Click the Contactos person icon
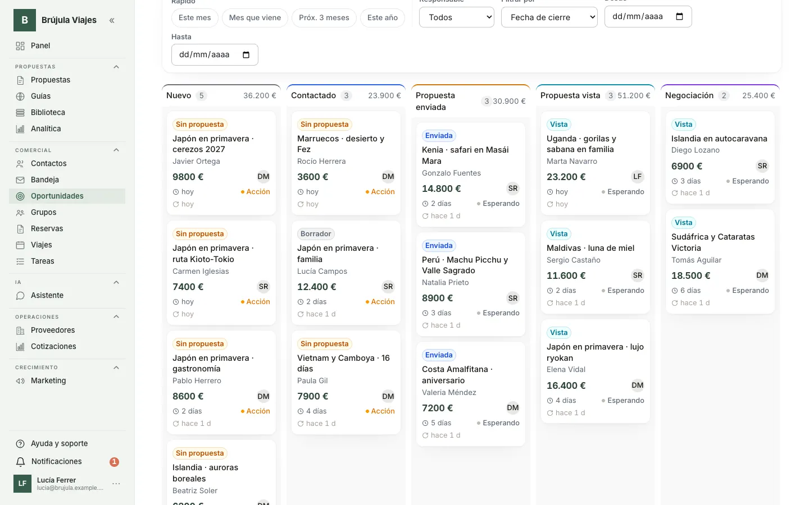The image size is (809, 505). click(x=20, y=164)
